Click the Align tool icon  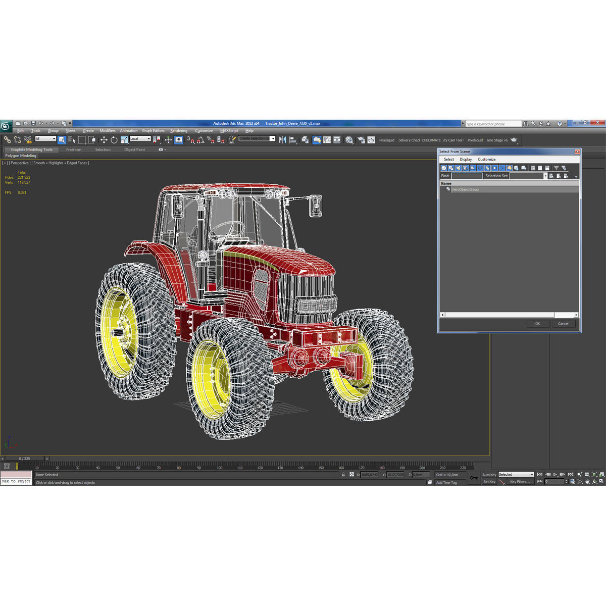[292, 140]
